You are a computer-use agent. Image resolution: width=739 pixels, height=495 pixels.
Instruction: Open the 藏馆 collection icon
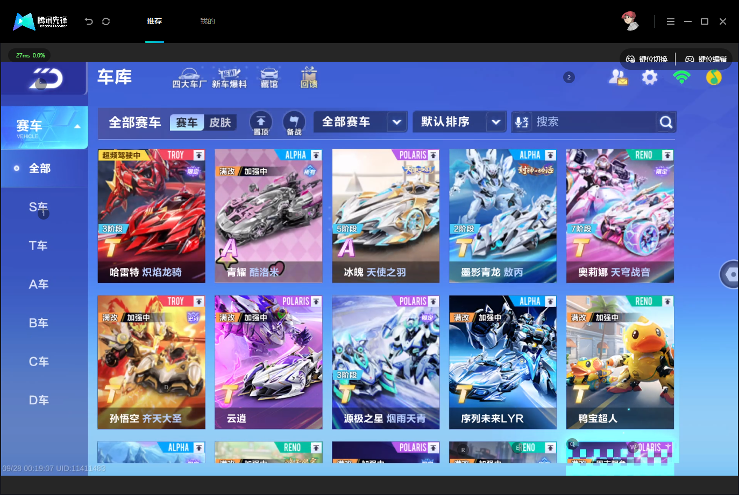(269, 78)
